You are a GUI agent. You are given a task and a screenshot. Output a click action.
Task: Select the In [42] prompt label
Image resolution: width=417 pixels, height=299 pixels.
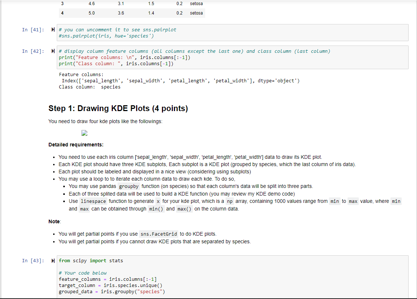point(33,51)
